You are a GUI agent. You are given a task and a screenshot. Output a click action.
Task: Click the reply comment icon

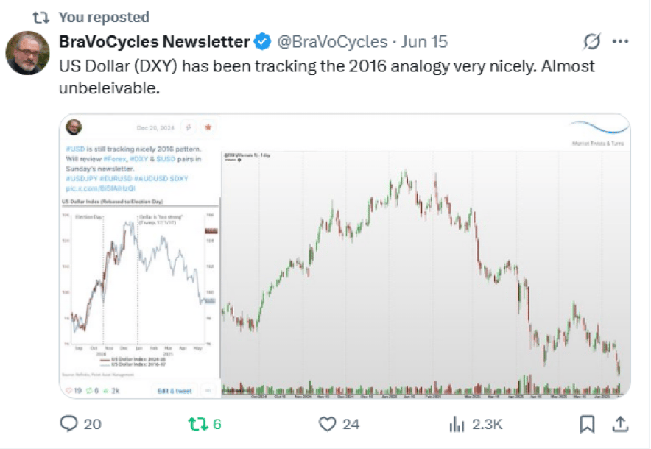(69, 424)
